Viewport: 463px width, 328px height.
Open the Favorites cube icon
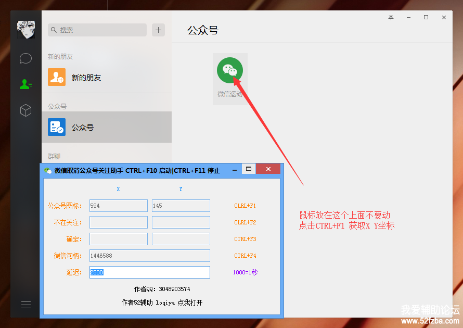(25, 110)
